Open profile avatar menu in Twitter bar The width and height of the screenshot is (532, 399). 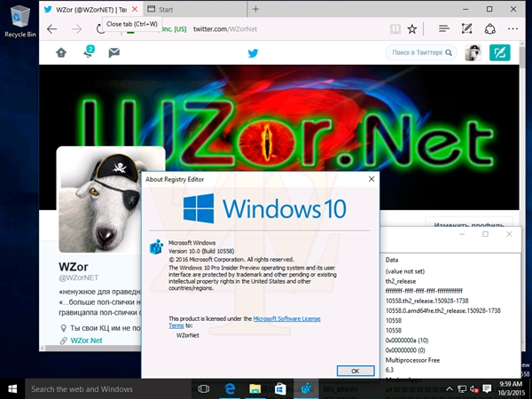coord(473,53)
